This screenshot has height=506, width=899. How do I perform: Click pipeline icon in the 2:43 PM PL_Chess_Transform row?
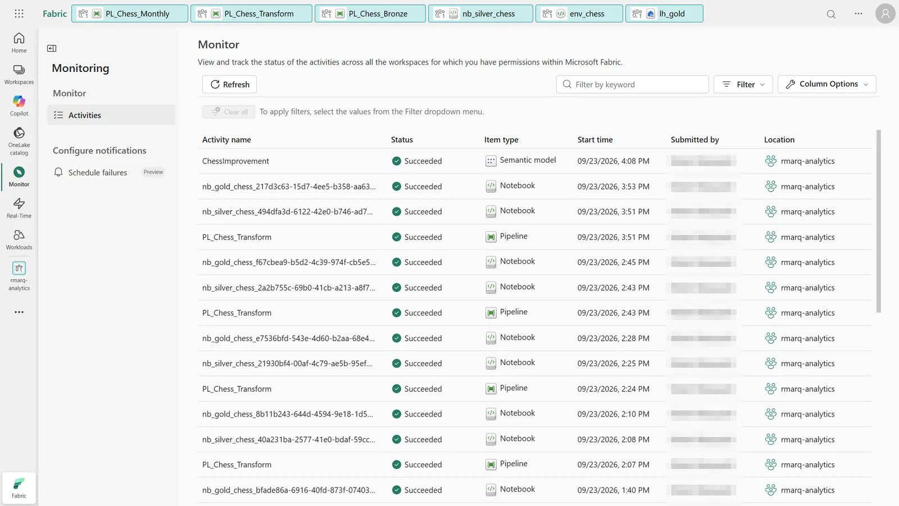(x=491, y=313)
